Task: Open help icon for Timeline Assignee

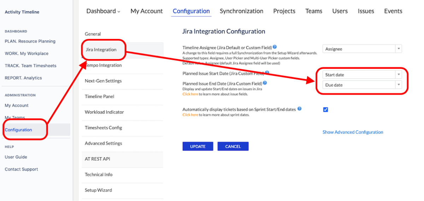Action: point(275,47)
